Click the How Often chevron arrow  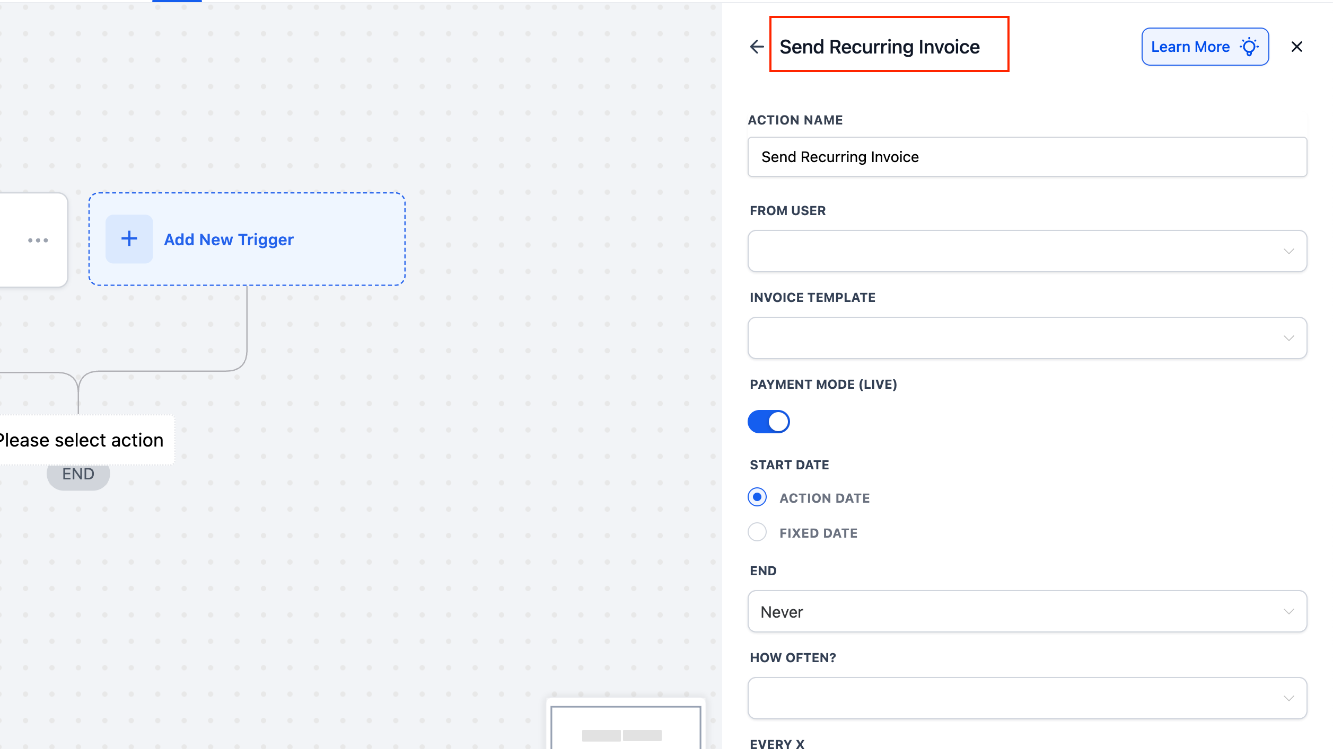pyautogui.click(x=1288, y=698)
